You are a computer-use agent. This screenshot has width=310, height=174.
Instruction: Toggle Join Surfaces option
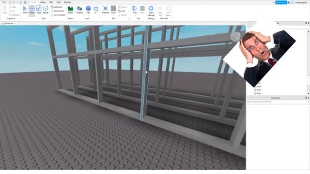[x=58, y=15]
